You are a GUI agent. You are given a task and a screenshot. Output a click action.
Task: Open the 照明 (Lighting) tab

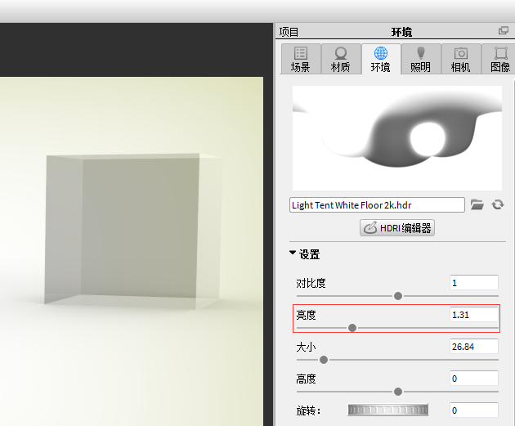point(421,59)
